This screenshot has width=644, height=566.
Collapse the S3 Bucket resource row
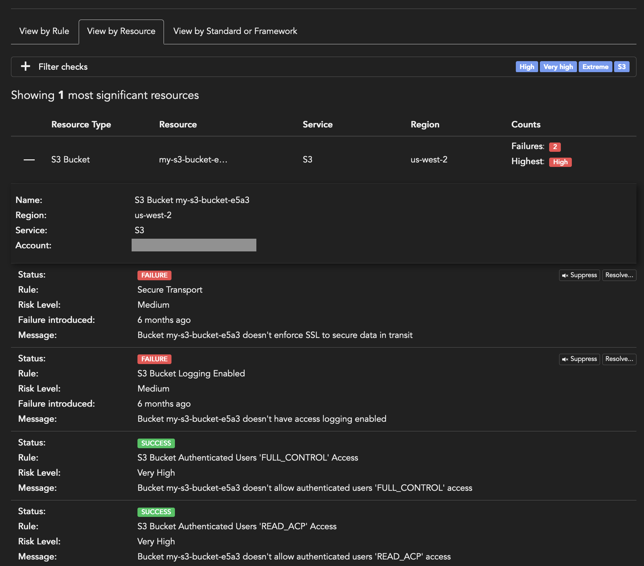click(x=29, y=159)
